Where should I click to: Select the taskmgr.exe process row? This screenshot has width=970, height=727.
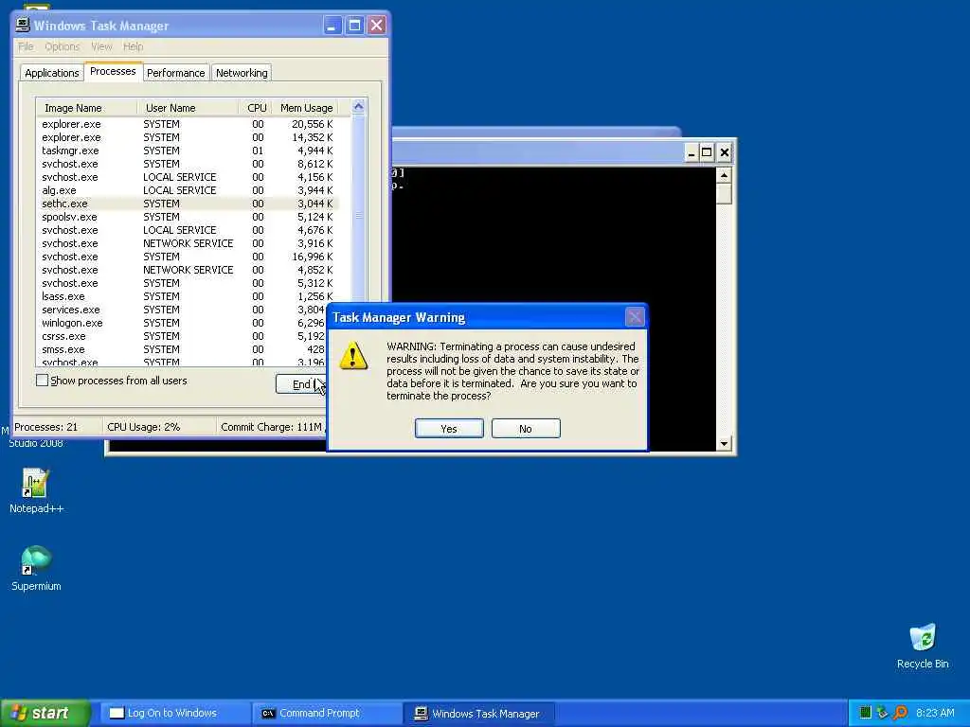click(188, 151)
